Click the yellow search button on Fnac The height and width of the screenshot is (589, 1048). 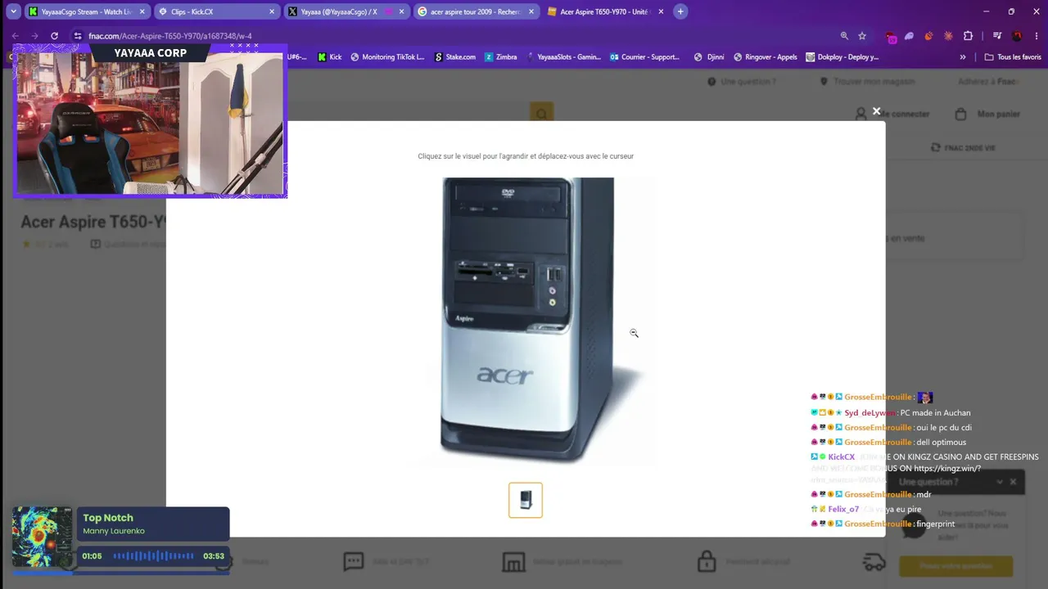(541, 113)
